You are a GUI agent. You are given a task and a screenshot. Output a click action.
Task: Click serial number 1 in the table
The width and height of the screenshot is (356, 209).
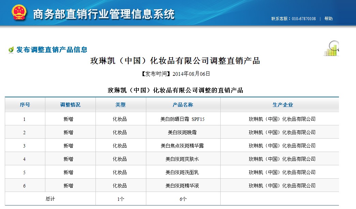(24, 119)
